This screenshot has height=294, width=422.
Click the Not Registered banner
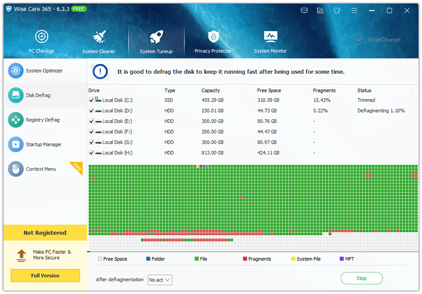click(45, 233)
